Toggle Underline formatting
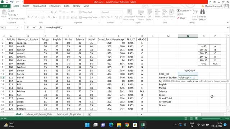This screenshot has width=230, height=129. [x=36, y=17]
